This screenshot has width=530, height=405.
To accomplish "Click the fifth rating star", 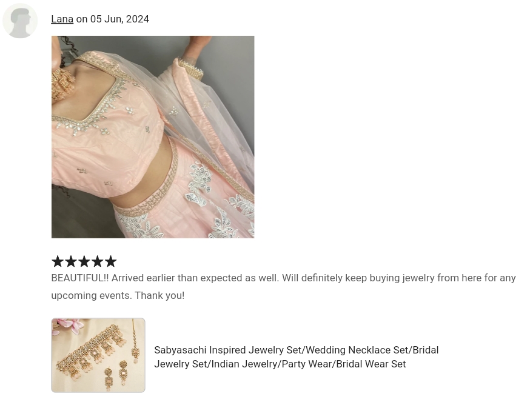I will click(110, 261).
